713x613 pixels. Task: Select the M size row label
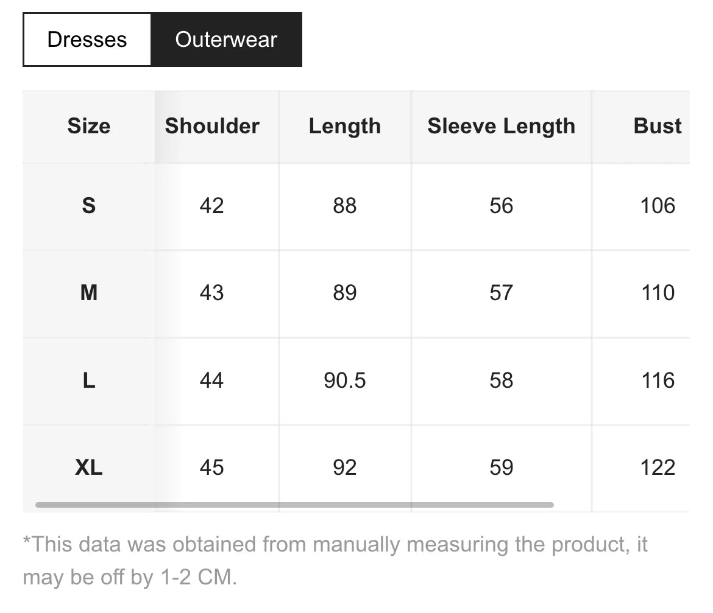[89, 293]
